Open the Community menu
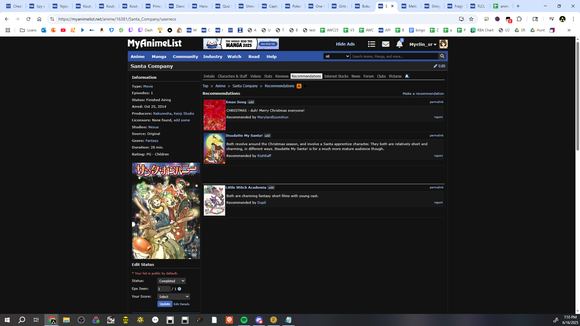The height and width of the screenshot is (326, 580). tap(185, 56)
